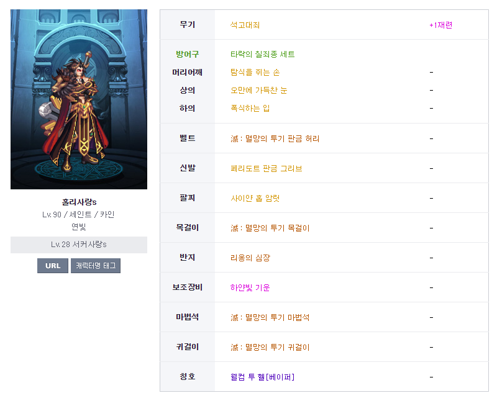
Task: Click the 반지 row label
Action: tap(188, 257)
